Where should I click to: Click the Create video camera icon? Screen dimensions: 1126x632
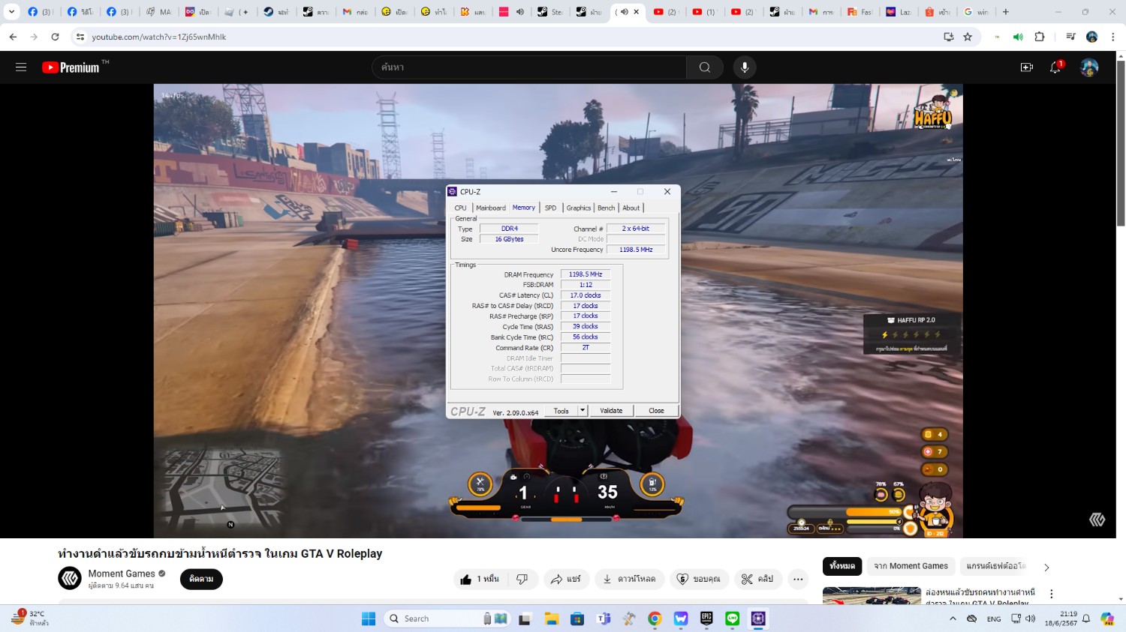1026,67
